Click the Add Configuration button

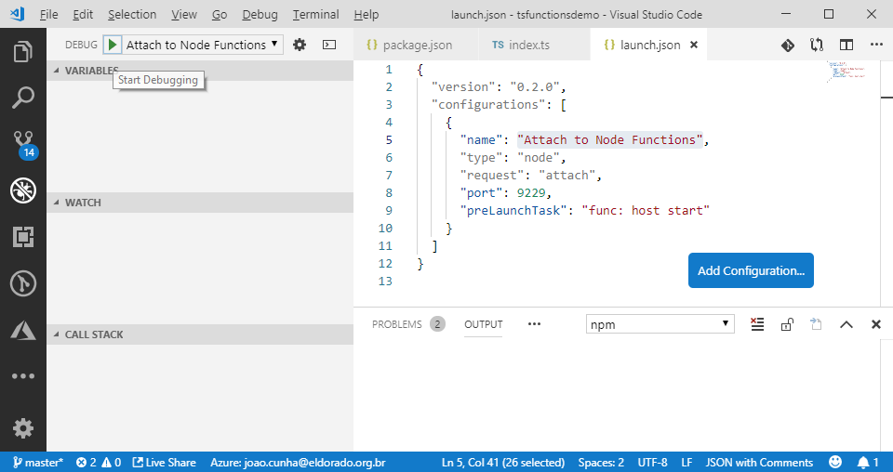click(x=751, y=270)
